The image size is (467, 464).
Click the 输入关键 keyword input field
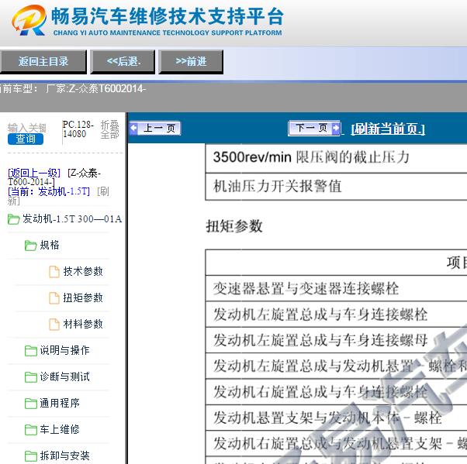click(27, 128)
